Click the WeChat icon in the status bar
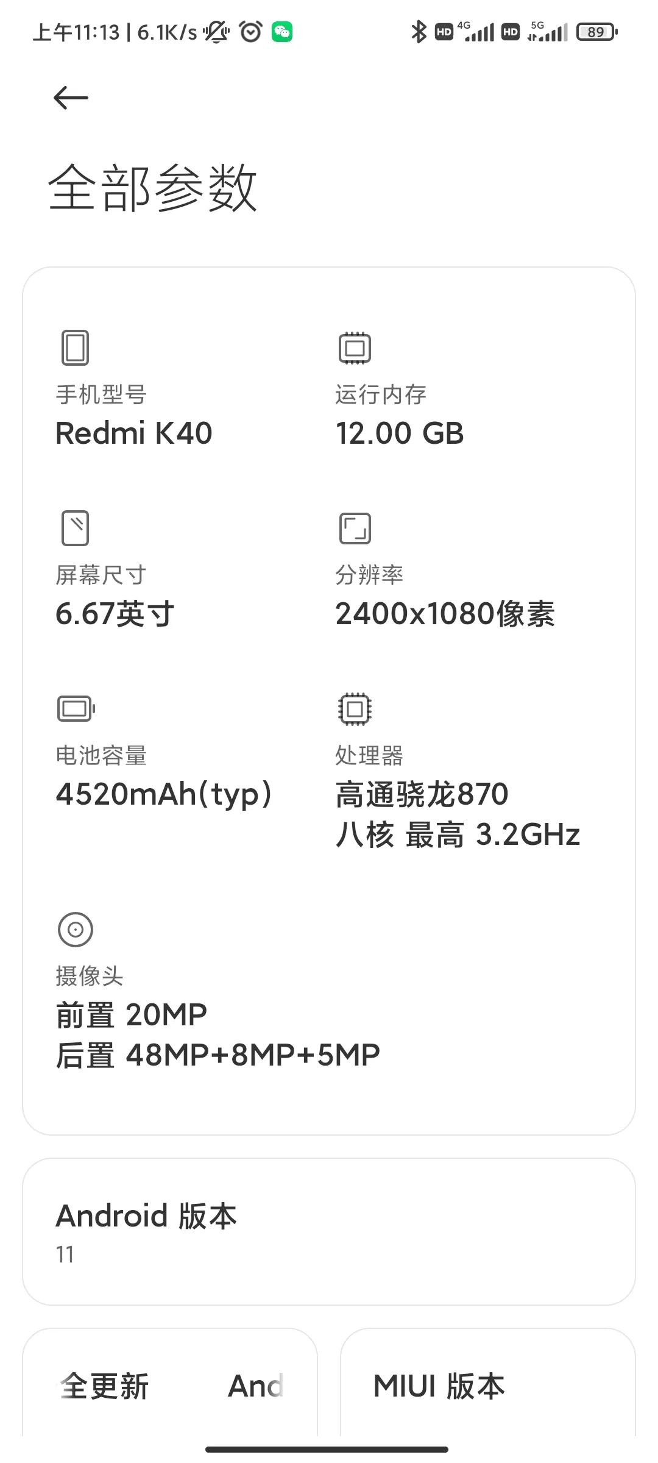The image size is (658, 1463). [x=281, y=31]
